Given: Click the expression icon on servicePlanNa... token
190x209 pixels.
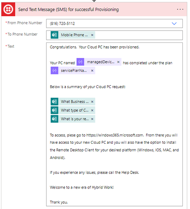Looking at the screenshot, I should (x=55, y=70).
